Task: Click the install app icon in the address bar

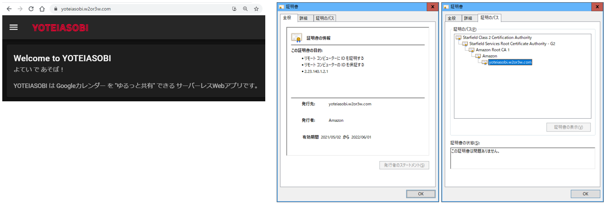Action: point(234,9)
